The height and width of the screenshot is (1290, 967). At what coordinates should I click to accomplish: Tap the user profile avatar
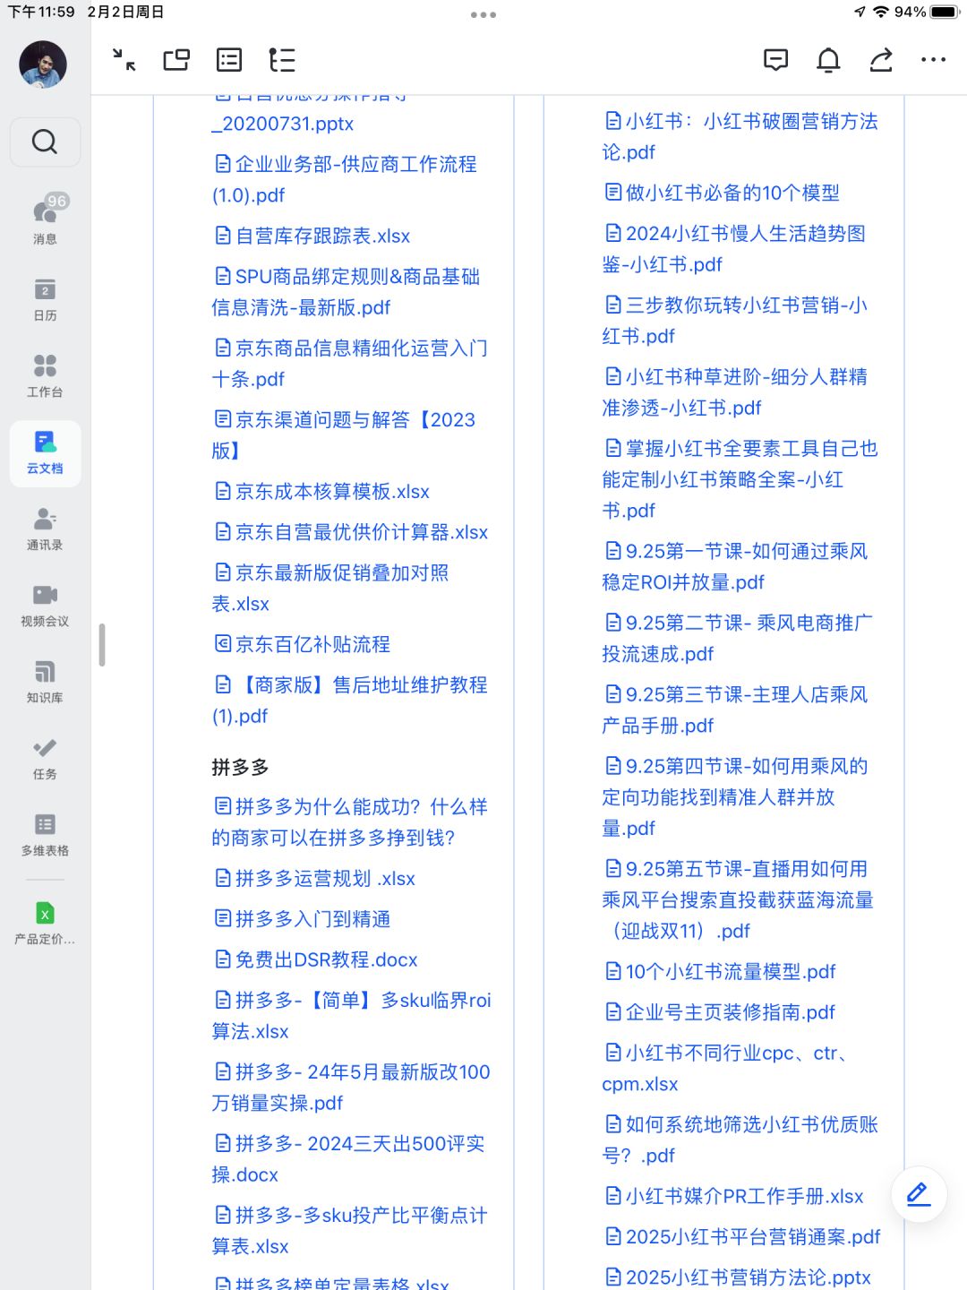coord(43,64)
